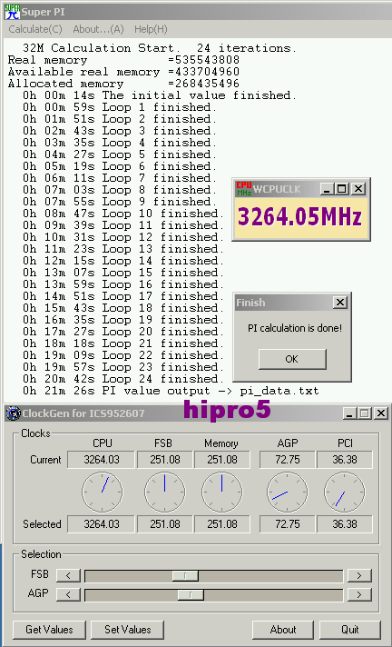Click the 'Allocated memory =268435496' line
Screen dimensions: 392x647
(x=123, y=84)
